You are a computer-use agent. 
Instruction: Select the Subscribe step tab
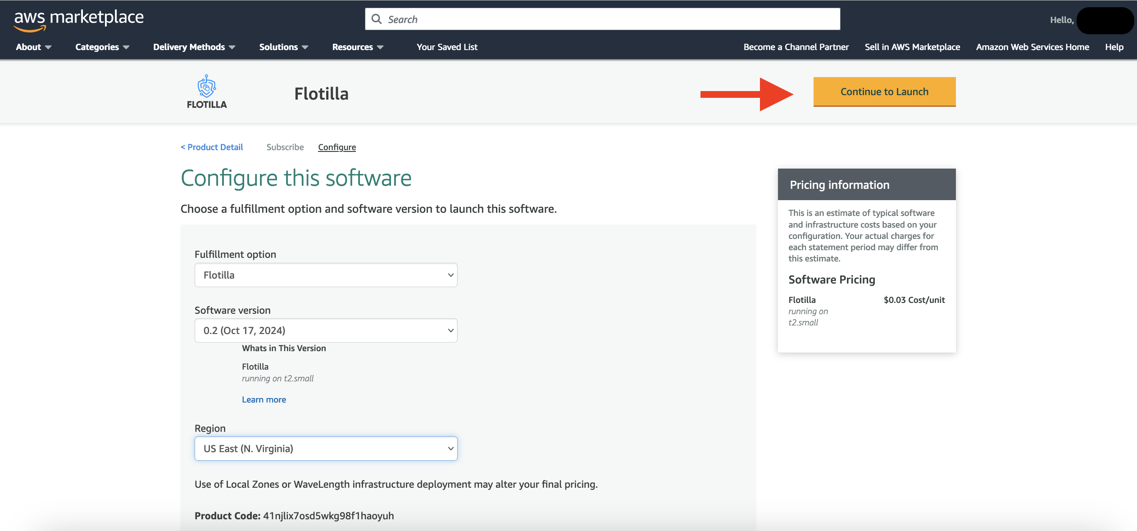(x=285, y=147)
